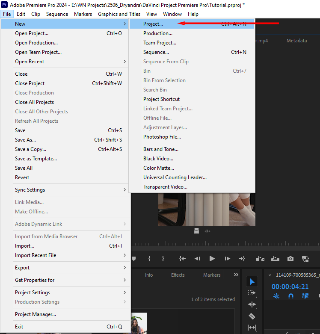Image resolution: width=320 pixels, height=334 pixels.
Task: Click the Overwrite clip button
Action: coord(276,259)
